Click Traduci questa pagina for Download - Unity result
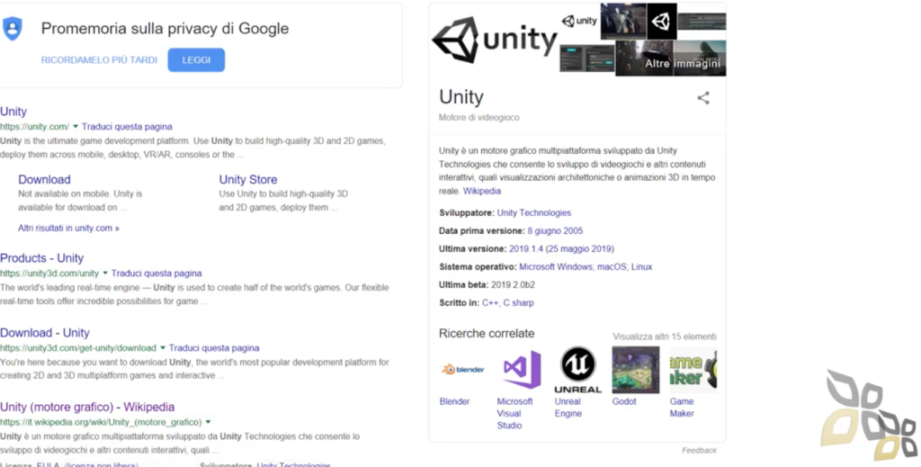The image size is (921, 467). click(x=214, y=347)
